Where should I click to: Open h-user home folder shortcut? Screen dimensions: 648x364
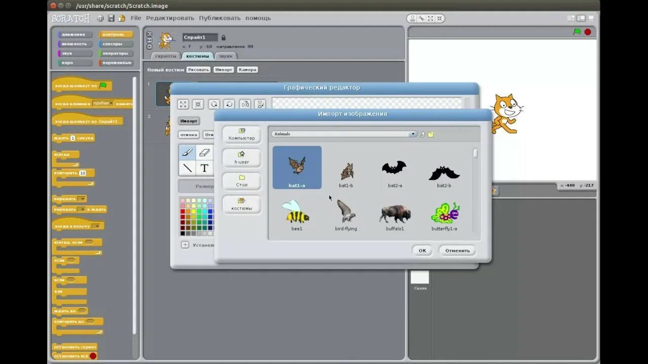[241, 157]
